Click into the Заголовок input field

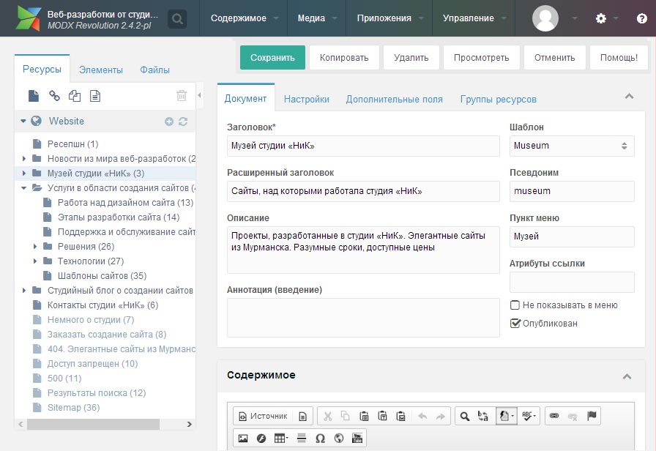tap(363, 146)
